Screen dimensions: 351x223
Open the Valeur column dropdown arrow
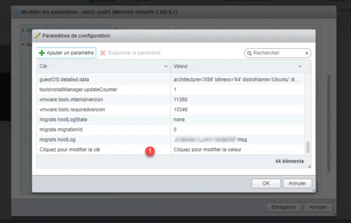[x=300, y=67]
